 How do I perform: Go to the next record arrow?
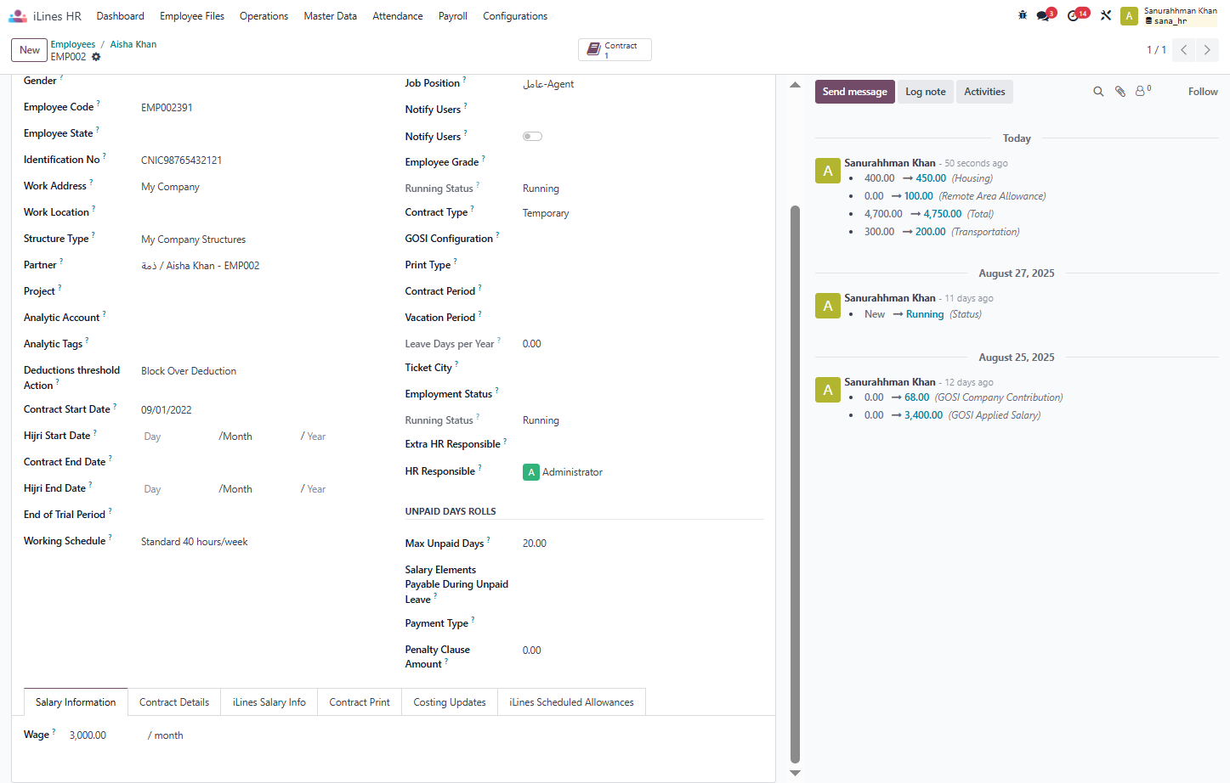click(1207, 50)
